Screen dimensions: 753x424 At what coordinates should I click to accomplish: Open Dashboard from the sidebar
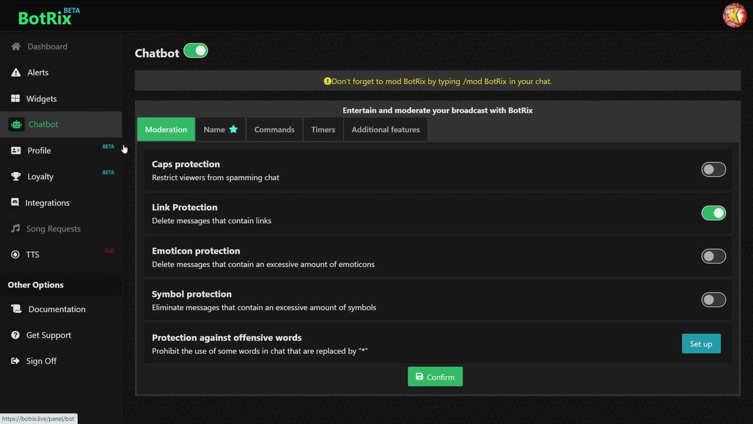point(47,47)
